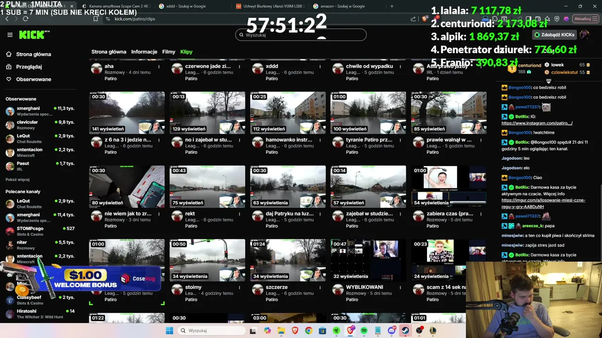Open Google Chrome from the taskbar
Screen dimensions: 602x338
coord(309,330)
